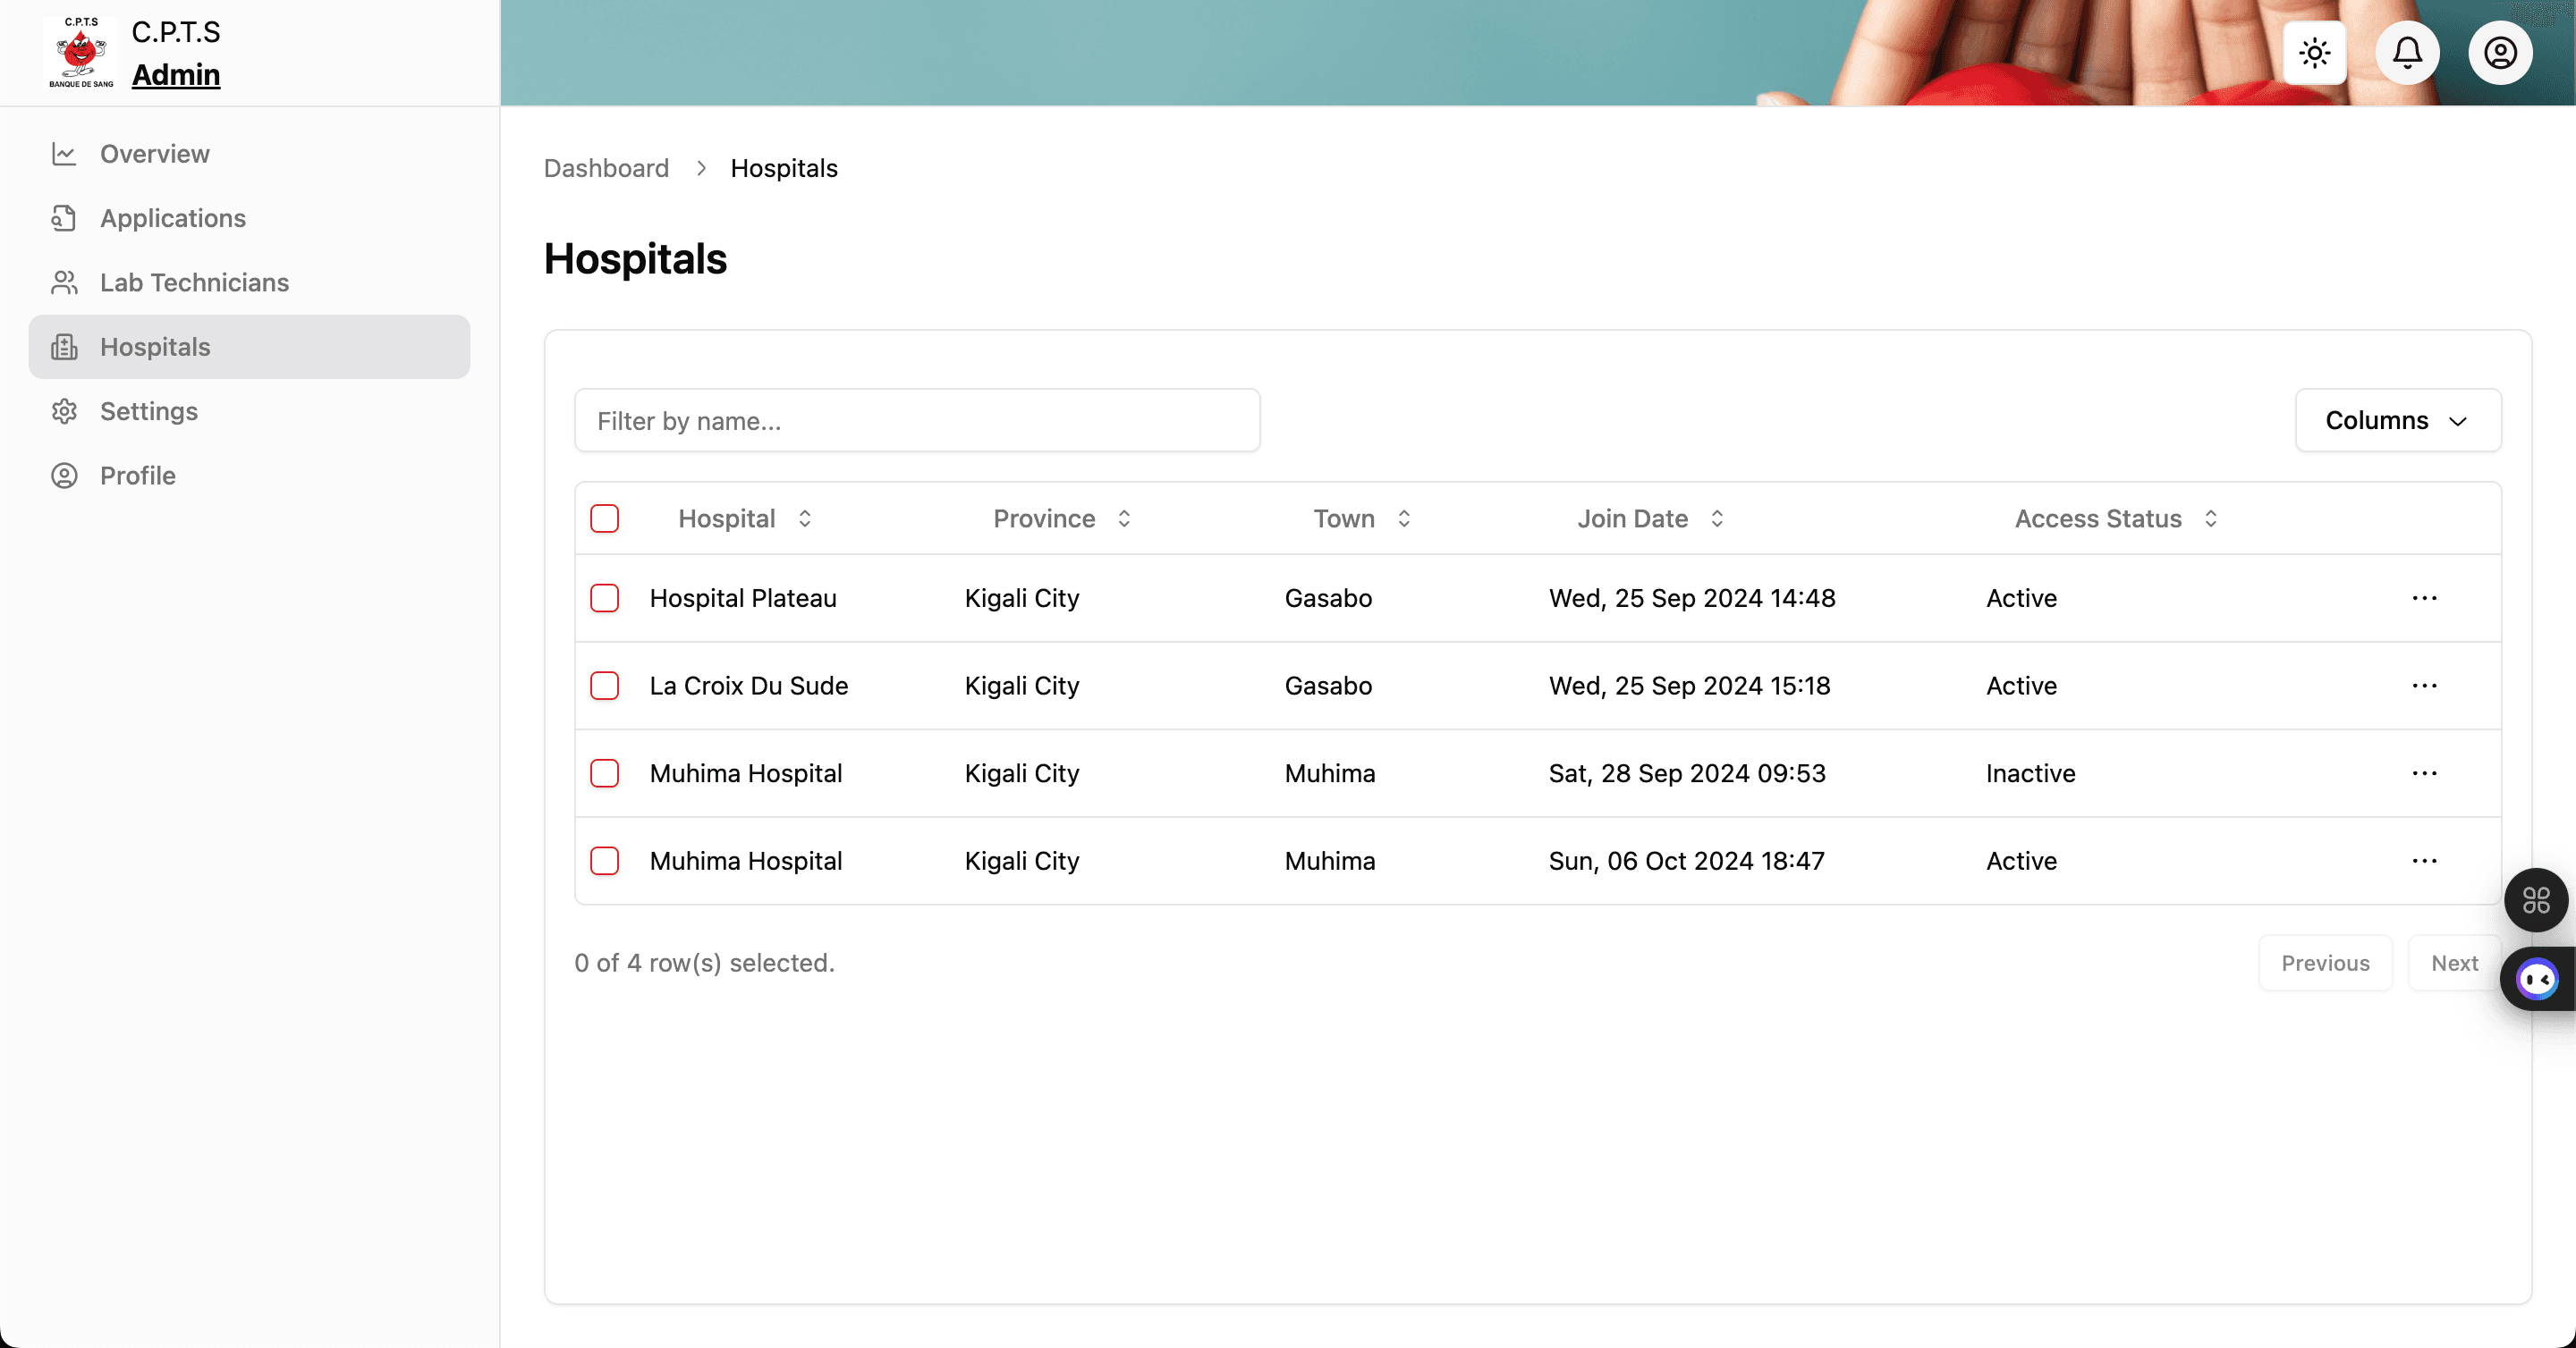This screenshot has height=1348, width=2576.
Task: Expand the Columns dropdown
Action: 2397,421
